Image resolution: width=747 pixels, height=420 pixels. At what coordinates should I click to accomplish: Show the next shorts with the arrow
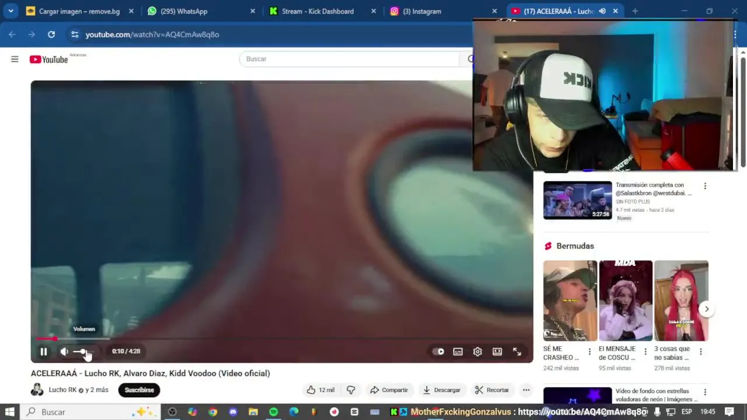pyautogui.click(x=707, y=309)
